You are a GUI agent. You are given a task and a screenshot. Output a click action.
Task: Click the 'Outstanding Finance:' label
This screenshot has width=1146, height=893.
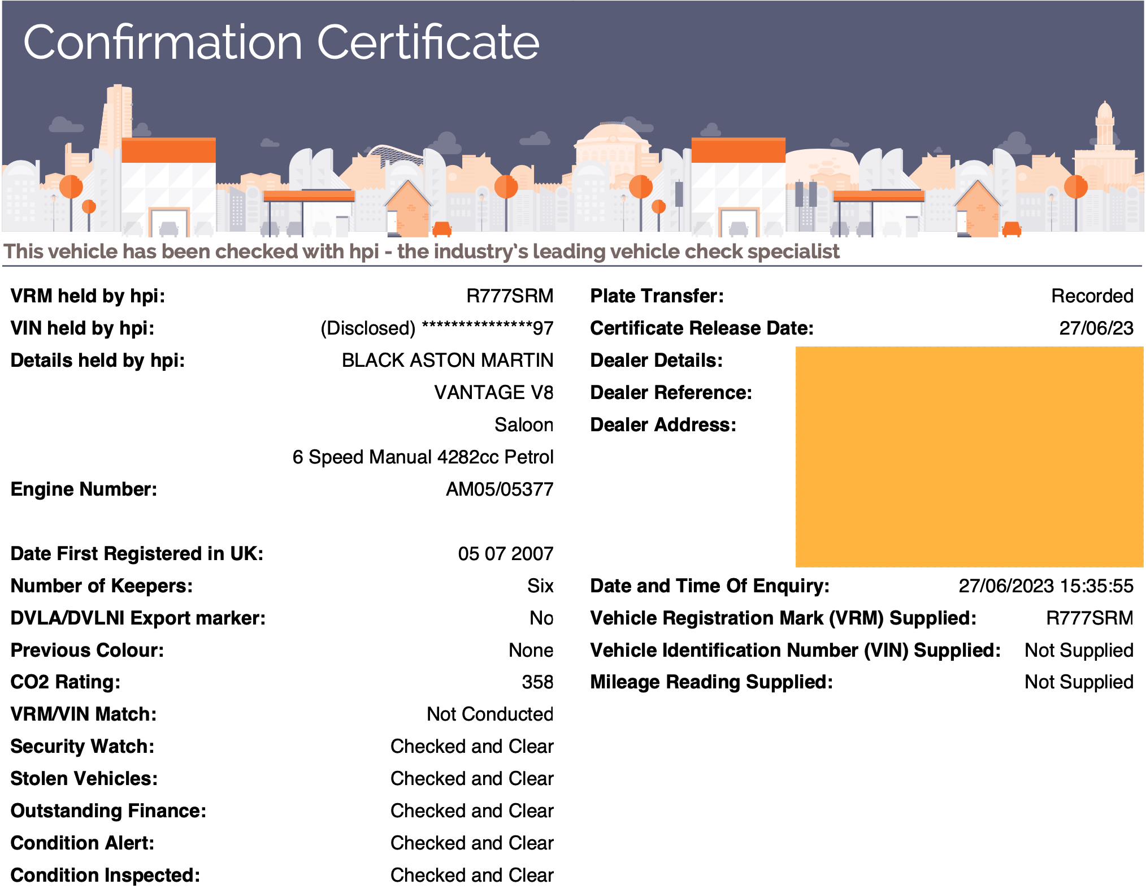pyautogui.click(x=108, y=811)
